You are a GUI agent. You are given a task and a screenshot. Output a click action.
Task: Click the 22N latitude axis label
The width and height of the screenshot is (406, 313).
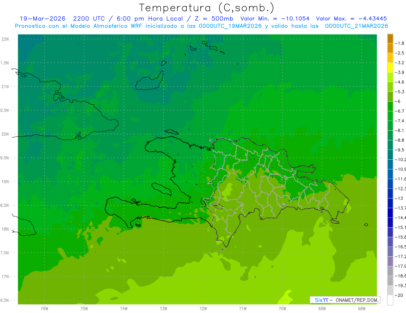(5, 39)
